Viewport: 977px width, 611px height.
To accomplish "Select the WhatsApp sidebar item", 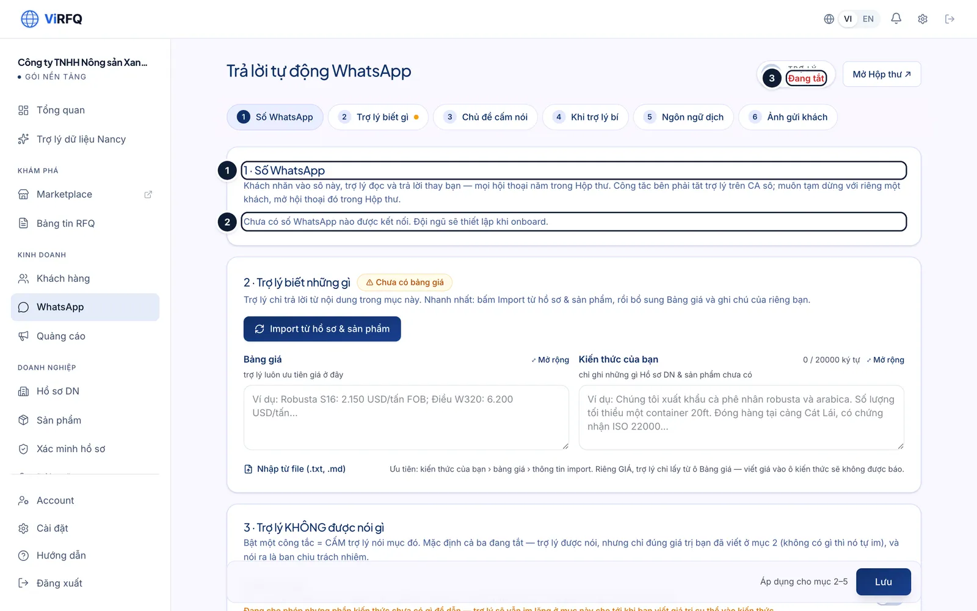I will click(85, 307).
